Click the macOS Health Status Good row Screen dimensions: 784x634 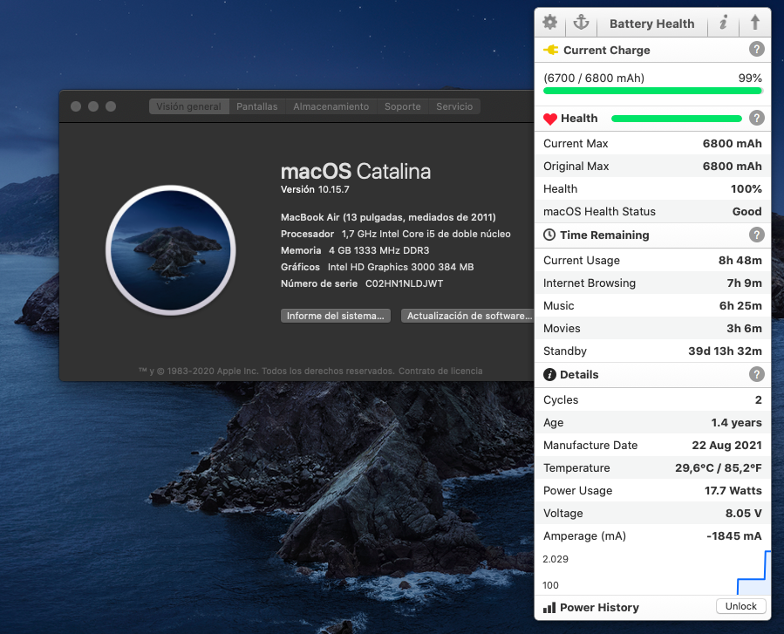[x=652, y=211]
